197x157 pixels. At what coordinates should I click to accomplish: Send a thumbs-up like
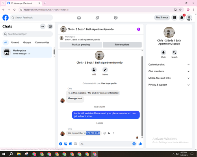140,144
